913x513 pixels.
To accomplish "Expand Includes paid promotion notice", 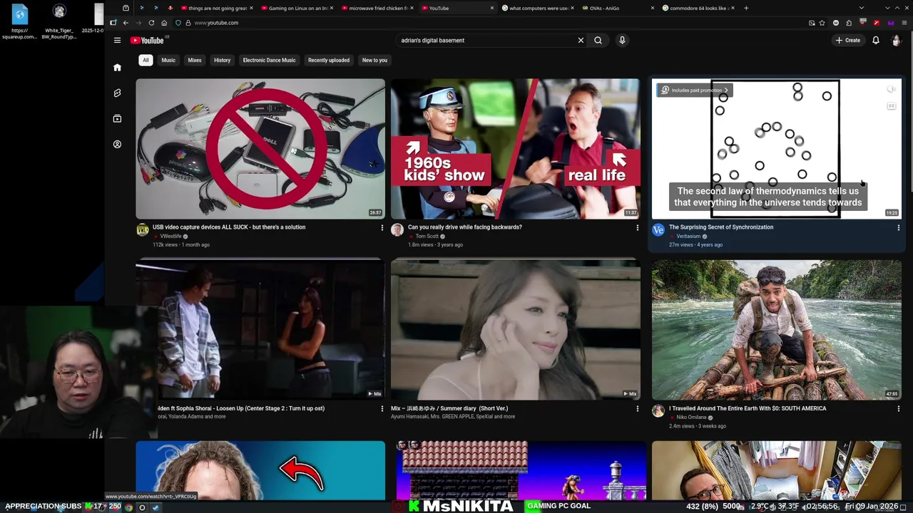I will click(x=694, y=90).
